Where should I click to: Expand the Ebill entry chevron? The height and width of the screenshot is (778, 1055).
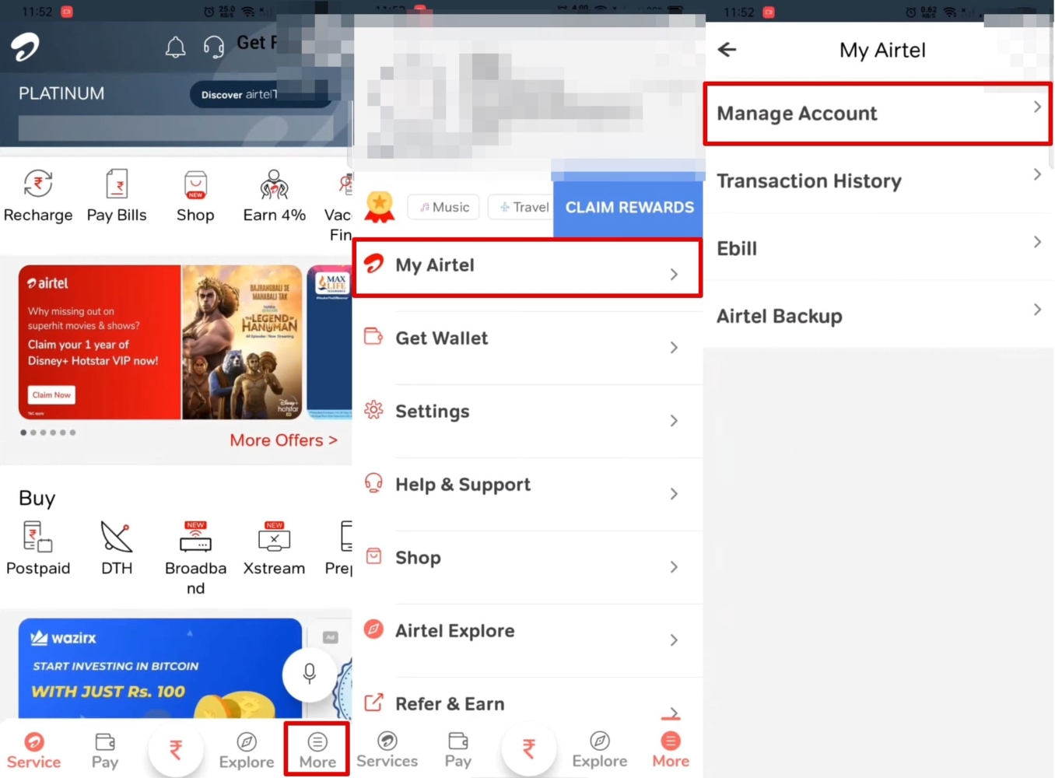(1037, 241)
